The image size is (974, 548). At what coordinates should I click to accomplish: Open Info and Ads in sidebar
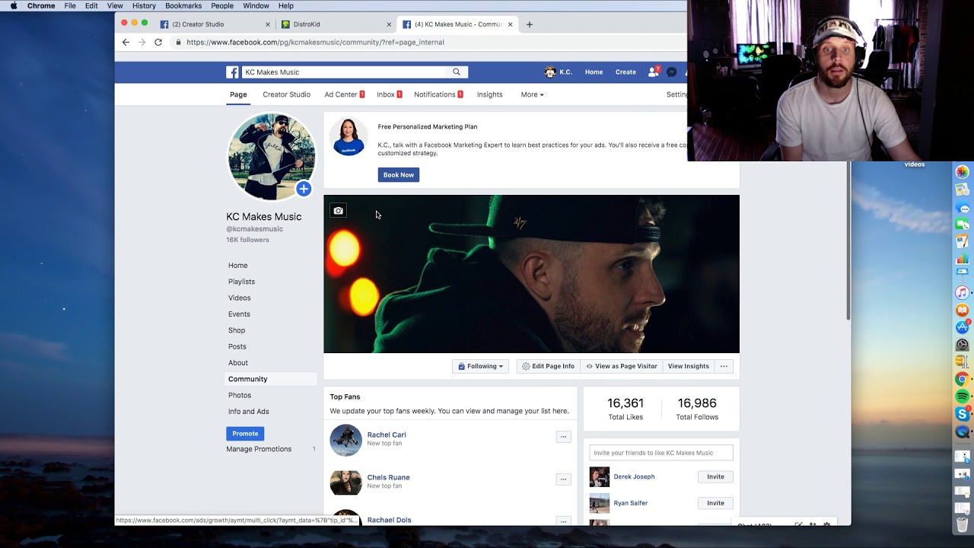coord(248,411)
